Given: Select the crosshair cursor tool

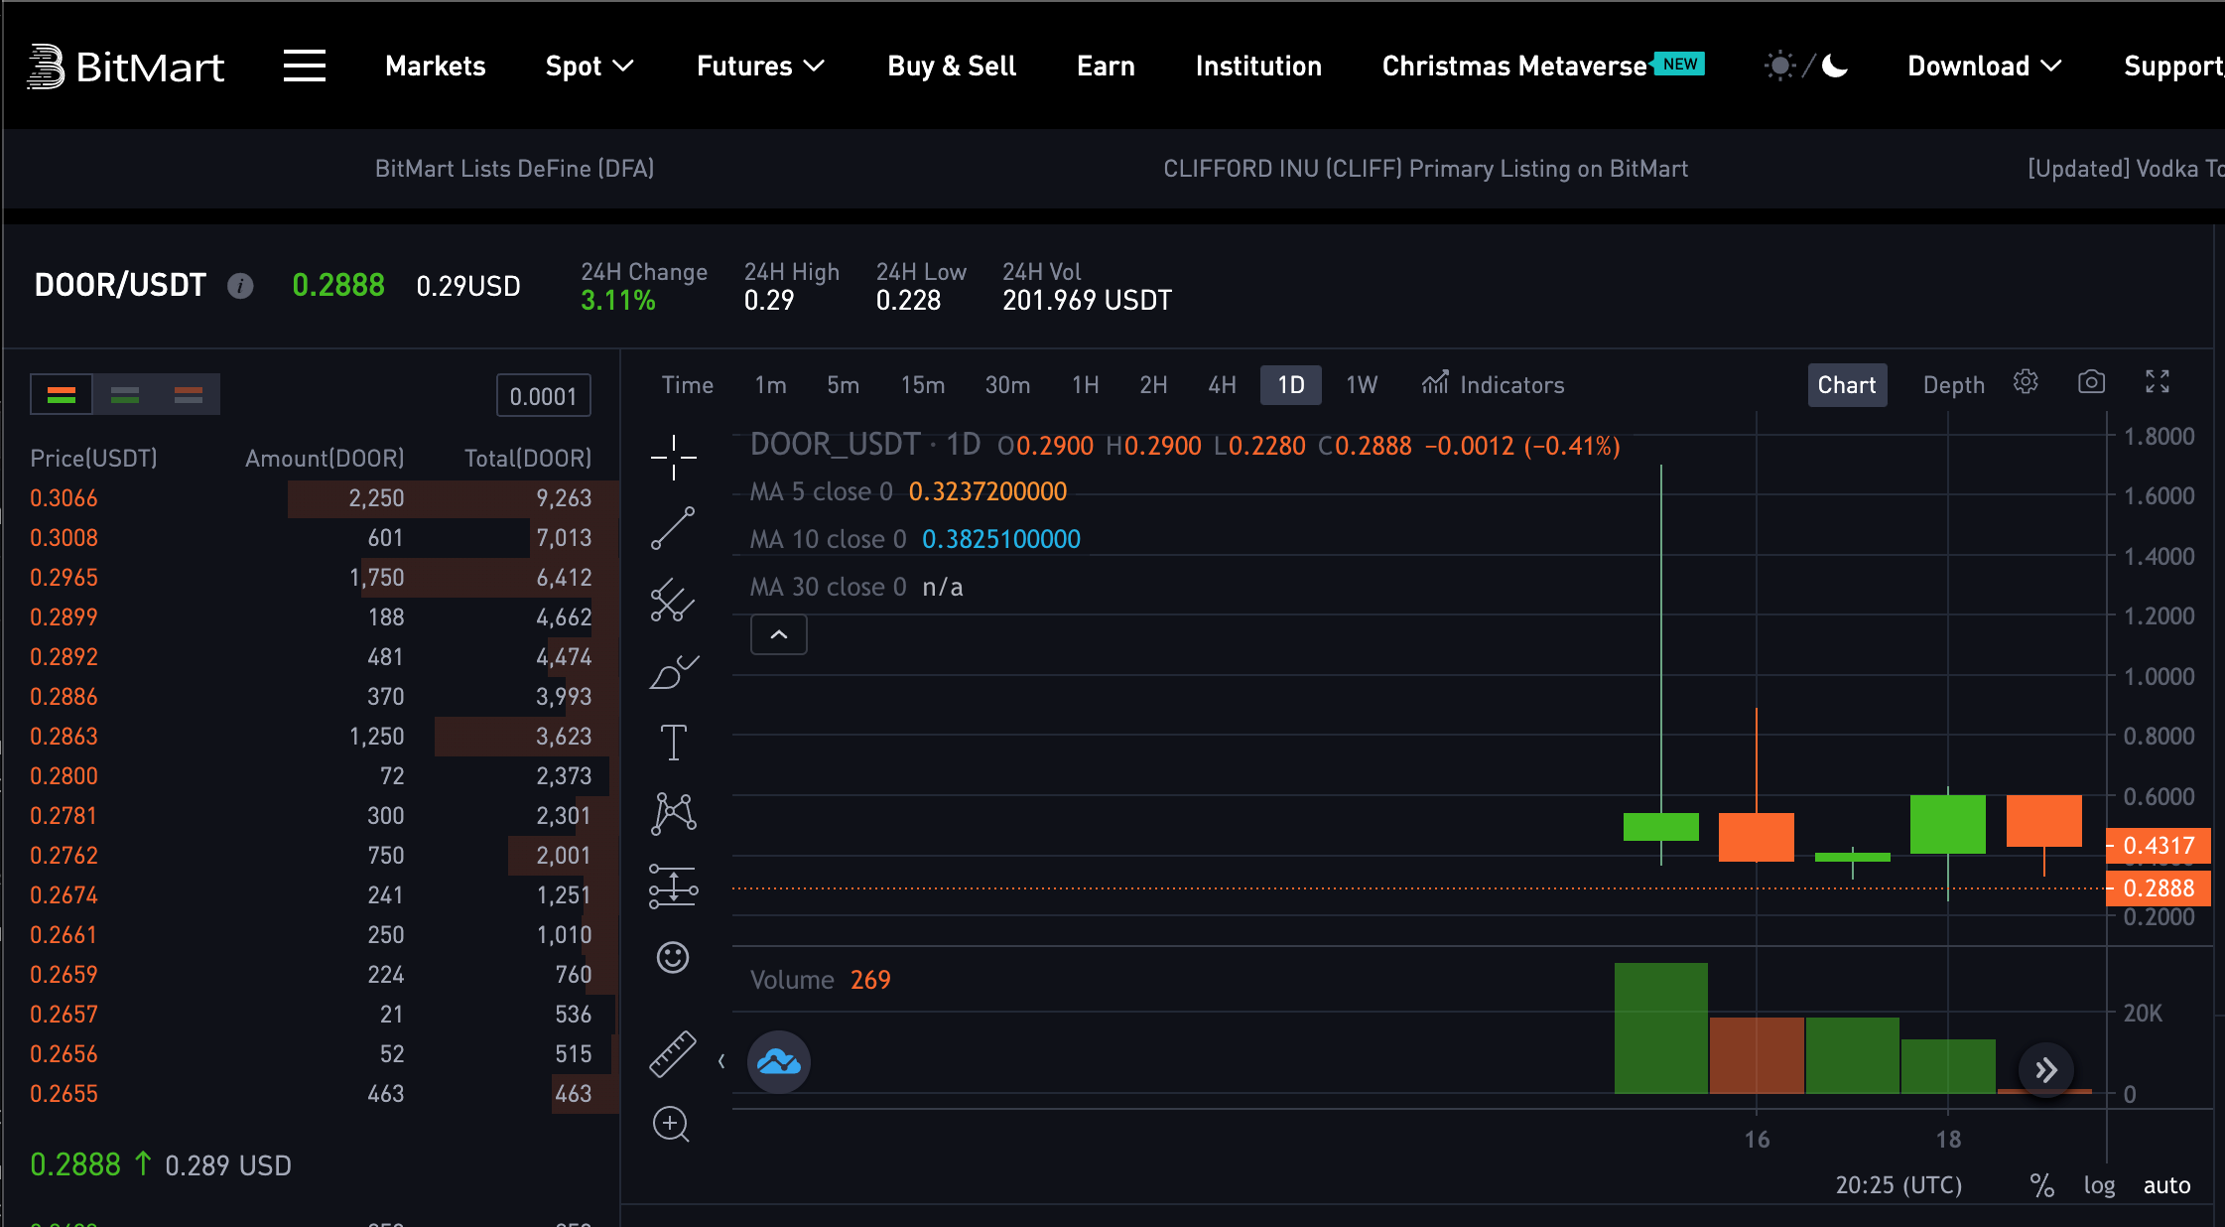Looking at the screenshot, I should pos(674,458).
